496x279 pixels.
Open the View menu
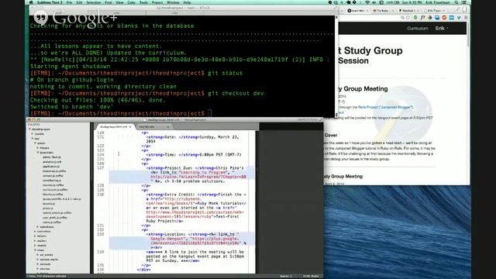(x=119, y=2)
